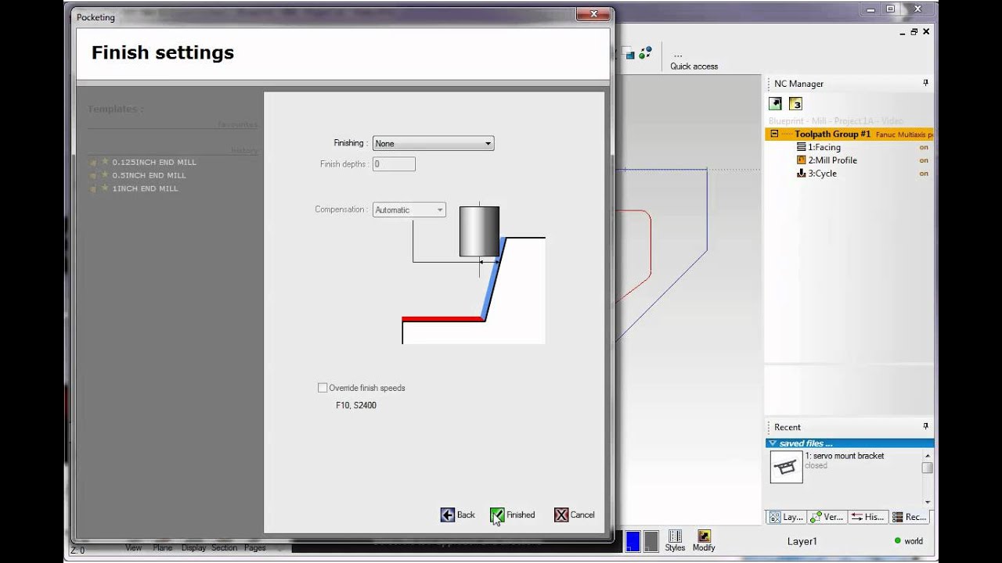Open the Compensation Automatic dropdown
The height and width of the screenshot is (563, 1002).
(409, 210)
